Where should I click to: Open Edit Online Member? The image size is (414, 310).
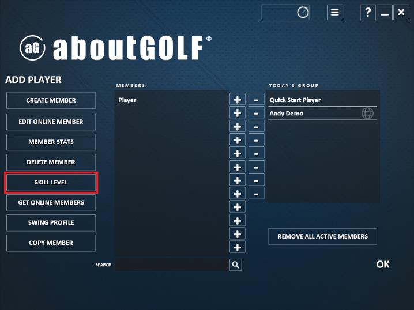(51, 122)
